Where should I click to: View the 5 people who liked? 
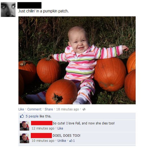click(32, 116)
